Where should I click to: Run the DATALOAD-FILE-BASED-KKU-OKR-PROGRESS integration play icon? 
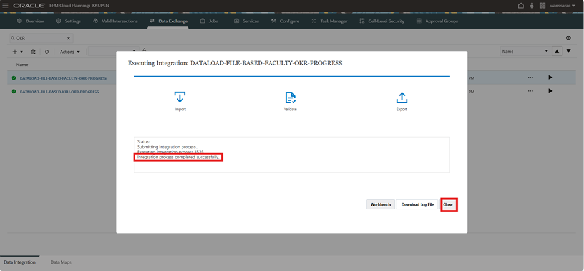click(550, 92)
